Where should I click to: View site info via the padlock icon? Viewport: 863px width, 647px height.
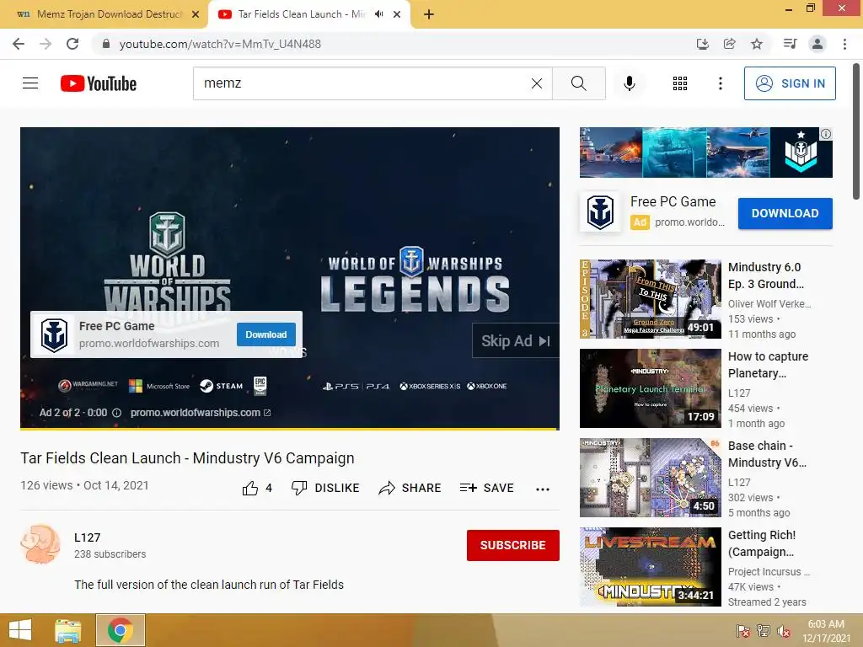pos(106,44)
